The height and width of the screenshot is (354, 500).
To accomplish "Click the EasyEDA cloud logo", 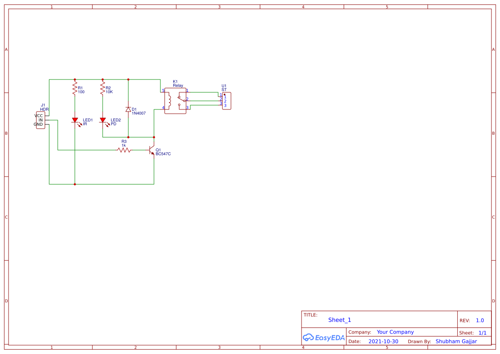I will pos(323,337).
